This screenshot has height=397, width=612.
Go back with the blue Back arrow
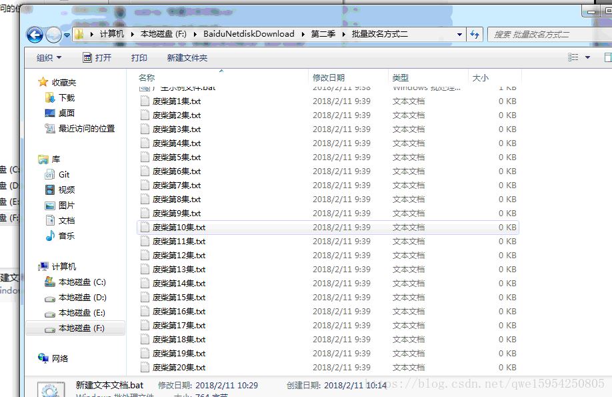tap(35, 35)
